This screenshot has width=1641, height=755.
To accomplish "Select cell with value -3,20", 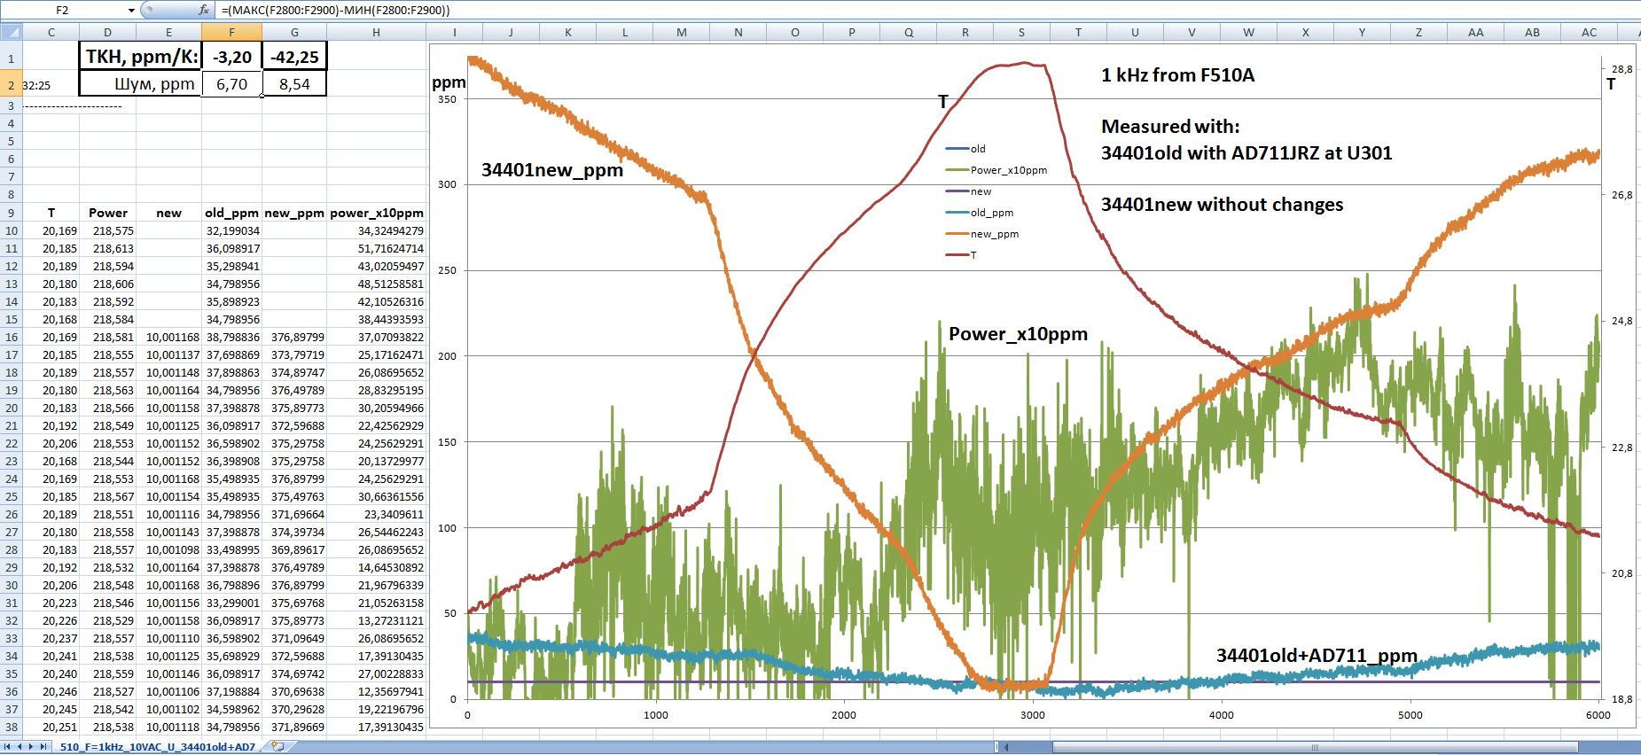I will (231, 57).
